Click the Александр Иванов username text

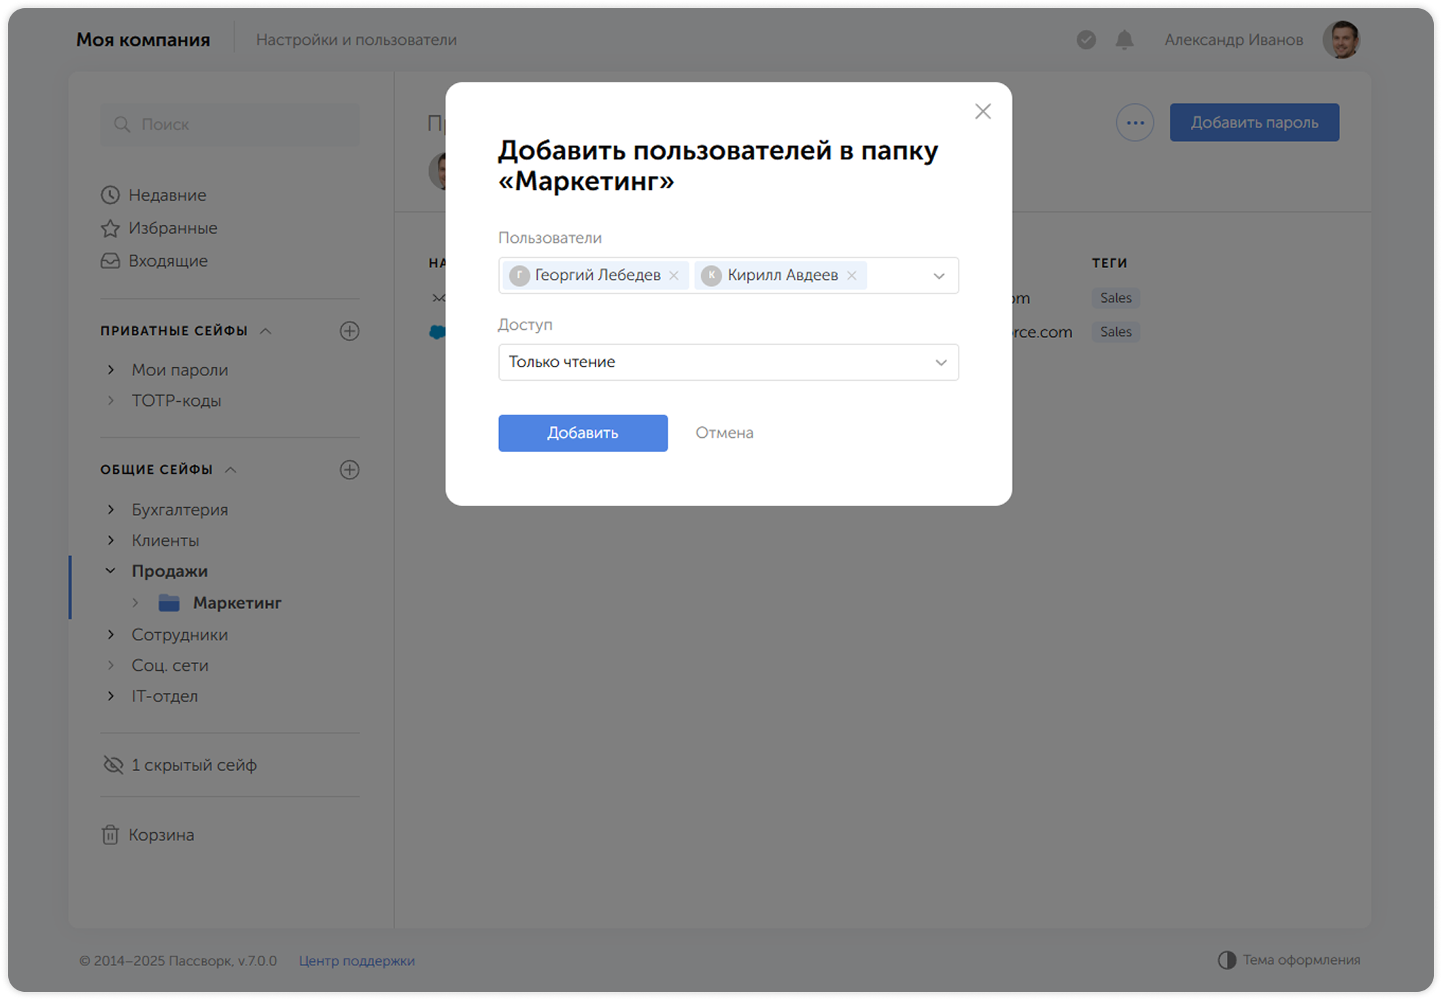click(x=1234, y=40)
